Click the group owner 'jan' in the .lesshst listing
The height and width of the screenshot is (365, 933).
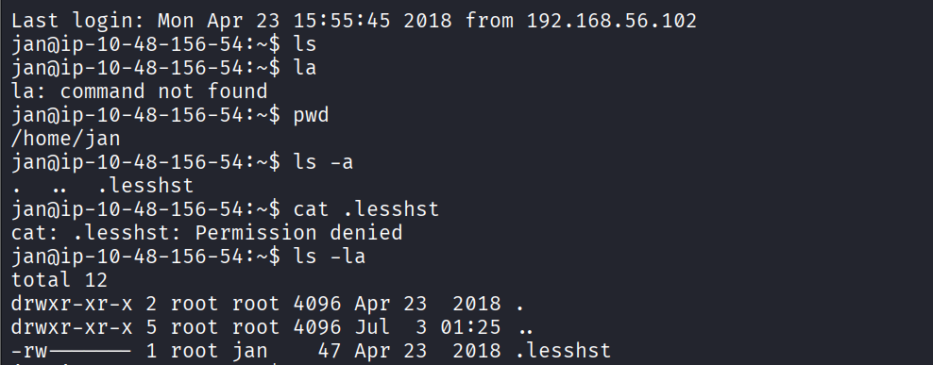[x=249, y=351]
